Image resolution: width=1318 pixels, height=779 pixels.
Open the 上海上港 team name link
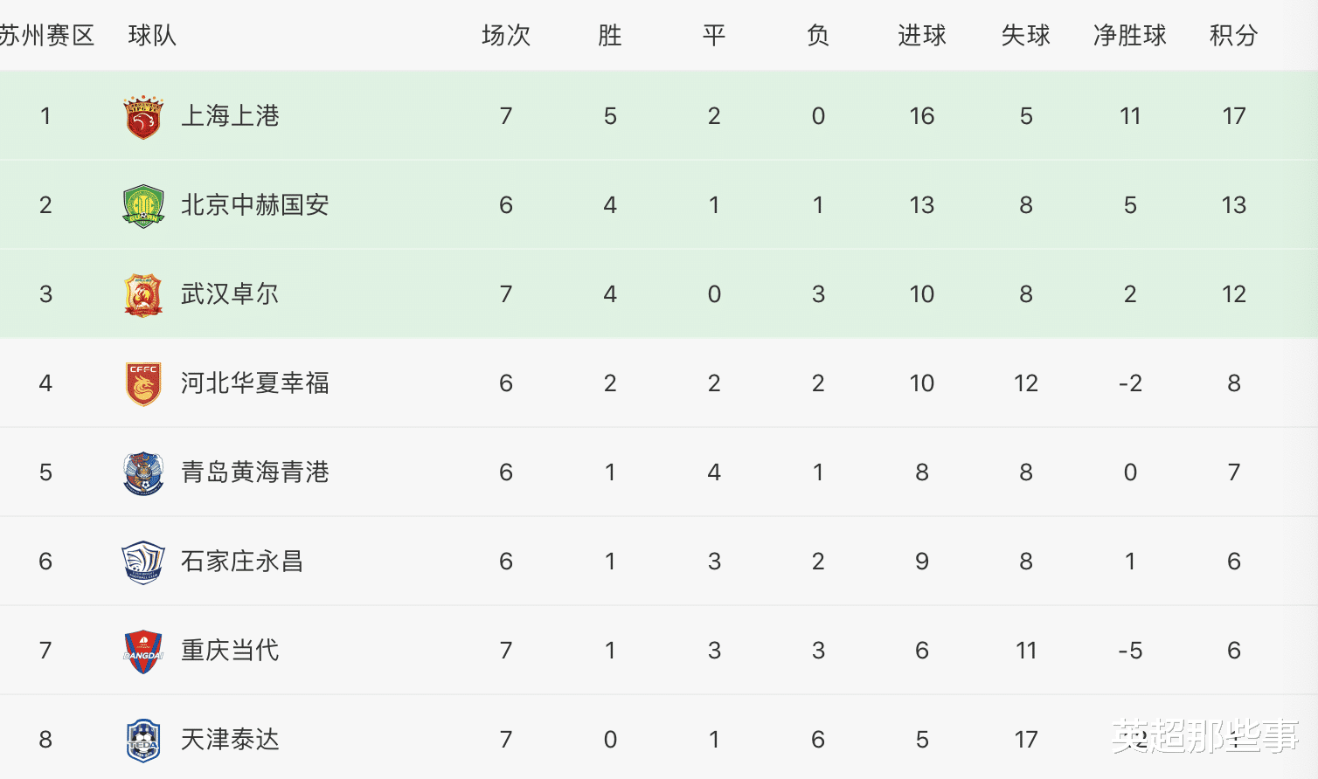(x=230, y=116)
